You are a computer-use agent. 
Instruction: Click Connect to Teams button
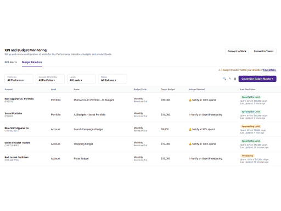click(x=263, y=51)
